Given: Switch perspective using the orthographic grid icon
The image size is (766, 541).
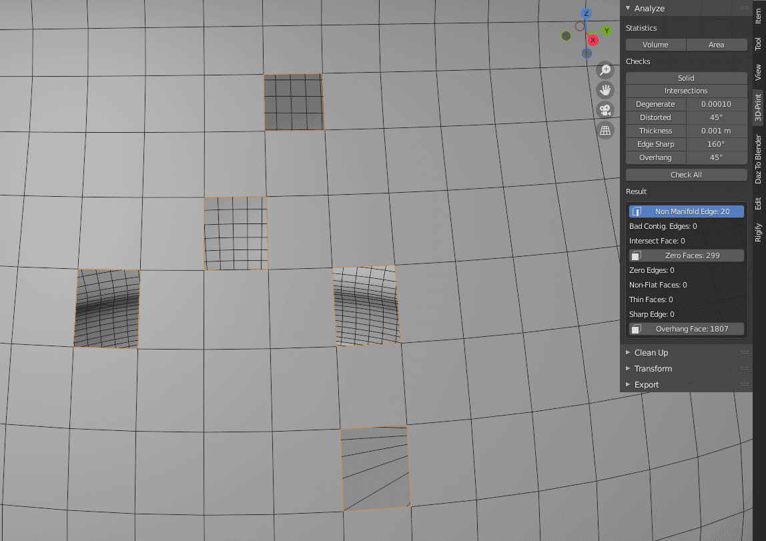Looking at the screenshot, I should coord(605,130).
